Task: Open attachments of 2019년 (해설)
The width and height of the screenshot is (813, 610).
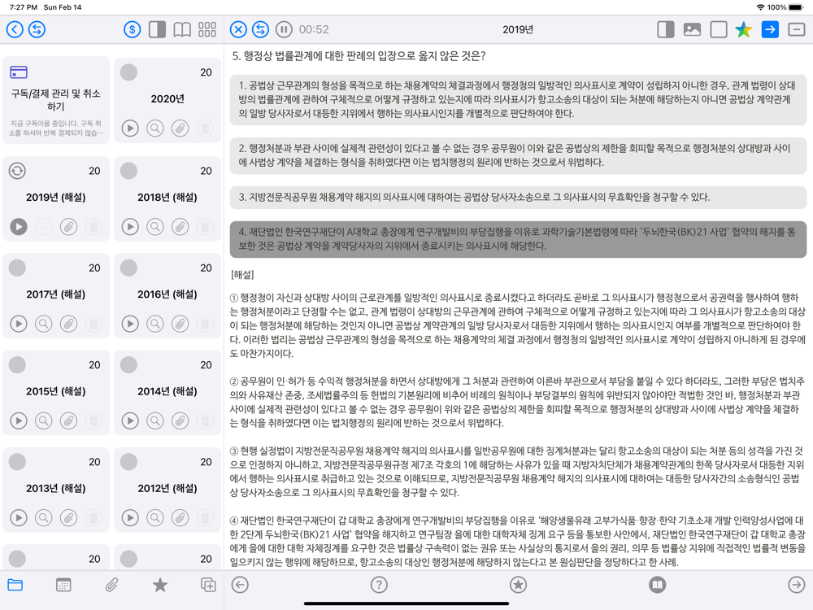Action: pyautogui.click(x=68, y=227)
